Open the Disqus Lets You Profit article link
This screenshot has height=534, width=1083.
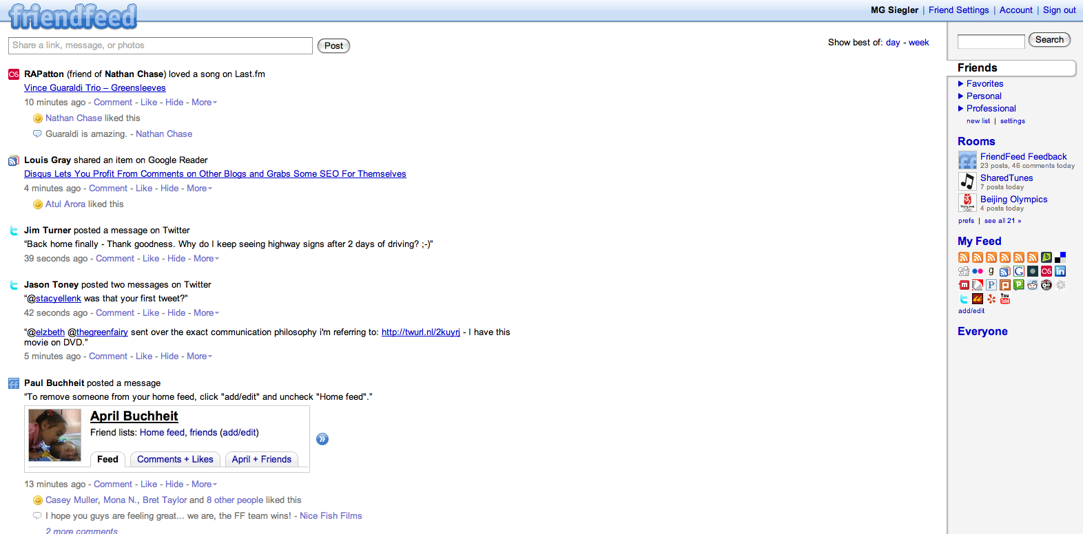tap(215, 173)
